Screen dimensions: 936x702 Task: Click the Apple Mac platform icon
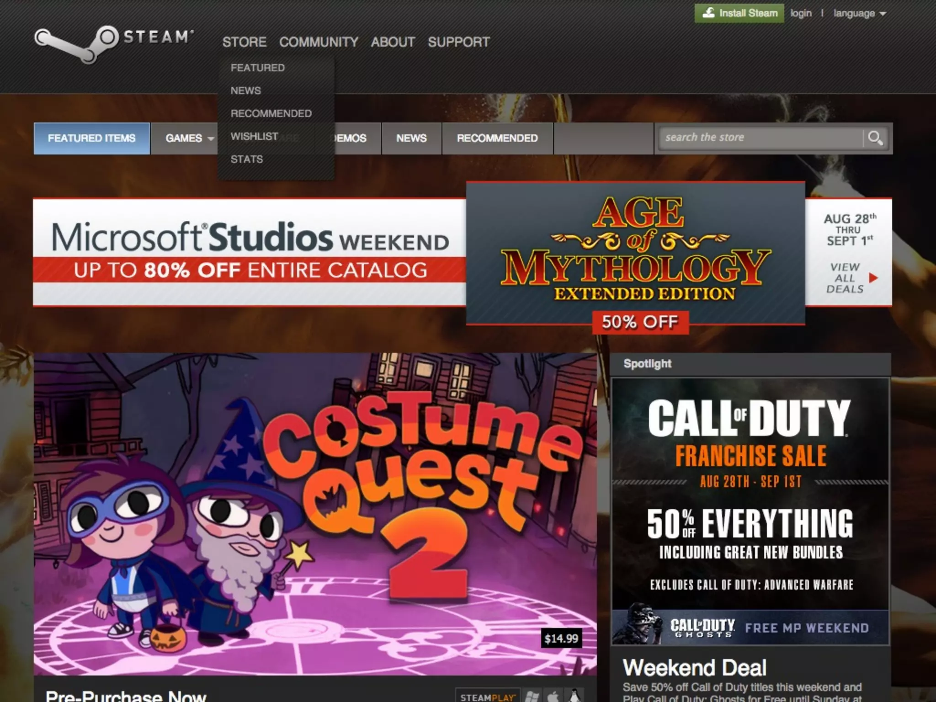click(553, 696)
